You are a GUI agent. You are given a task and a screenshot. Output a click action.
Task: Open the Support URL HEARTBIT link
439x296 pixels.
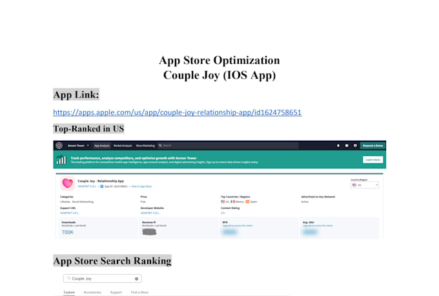click(70, 213)
